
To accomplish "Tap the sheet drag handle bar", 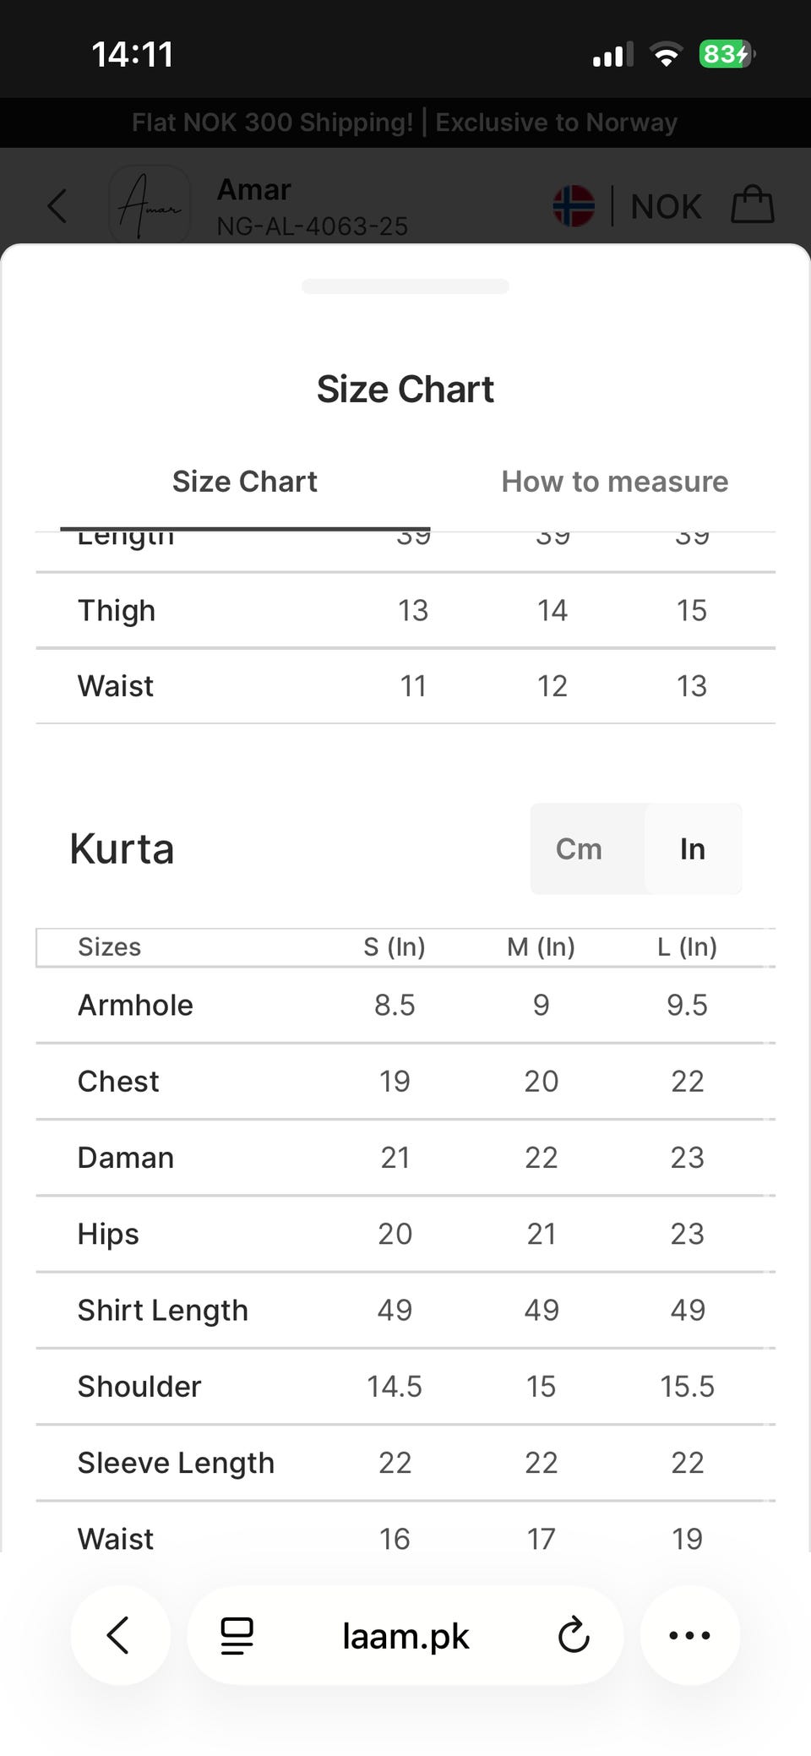I will 405,286.
